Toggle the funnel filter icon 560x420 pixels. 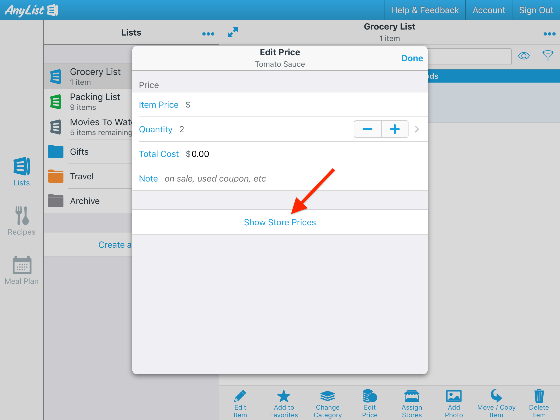pos(548,56)
